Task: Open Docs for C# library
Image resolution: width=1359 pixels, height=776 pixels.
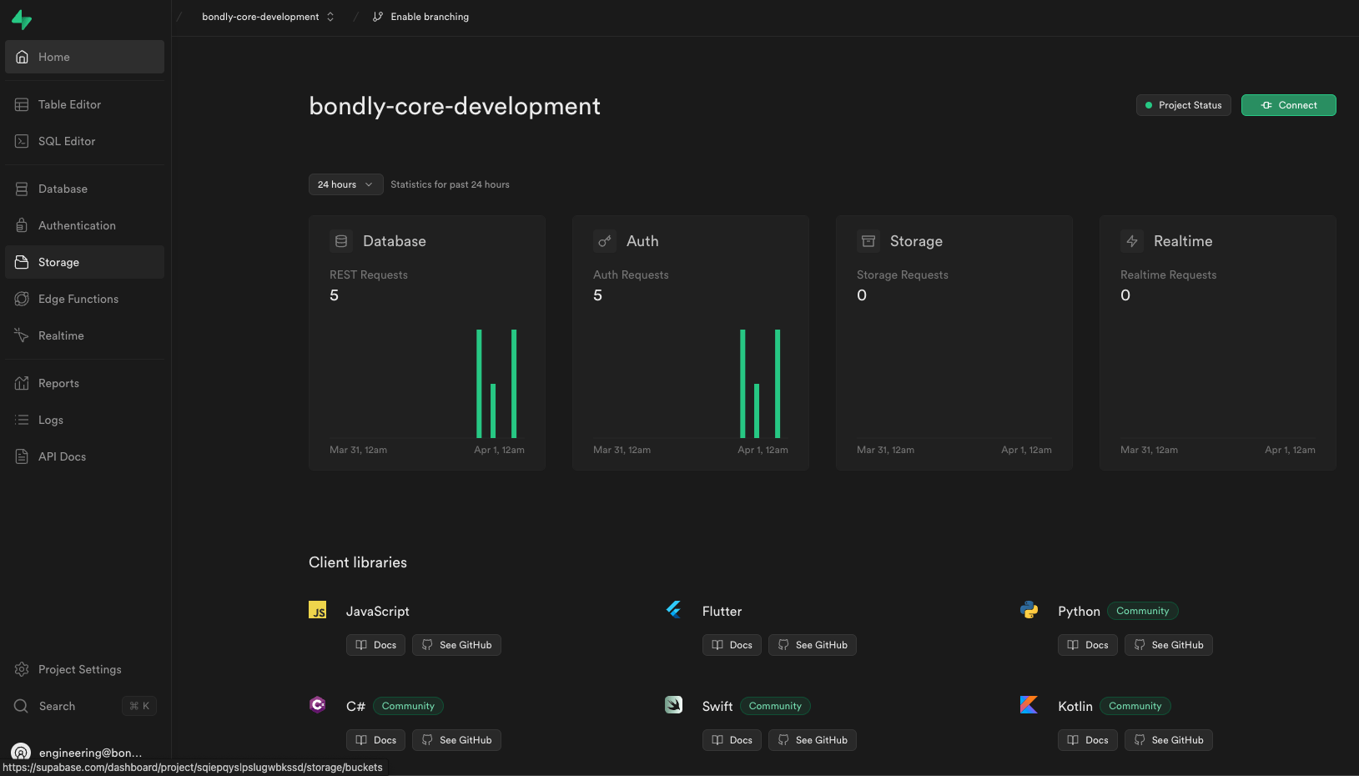Action: [375, 740]
